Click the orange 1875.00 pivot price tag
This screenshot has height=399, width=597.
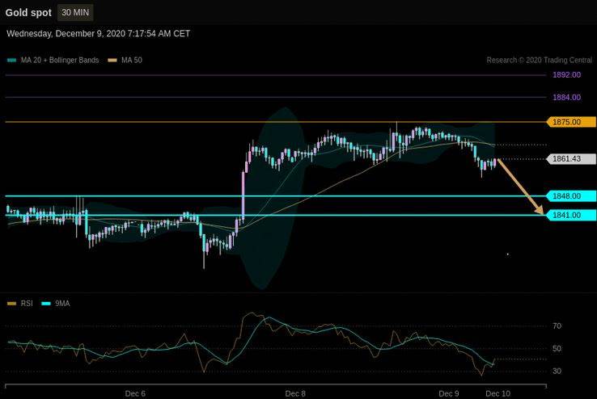[x=571, y=122]
